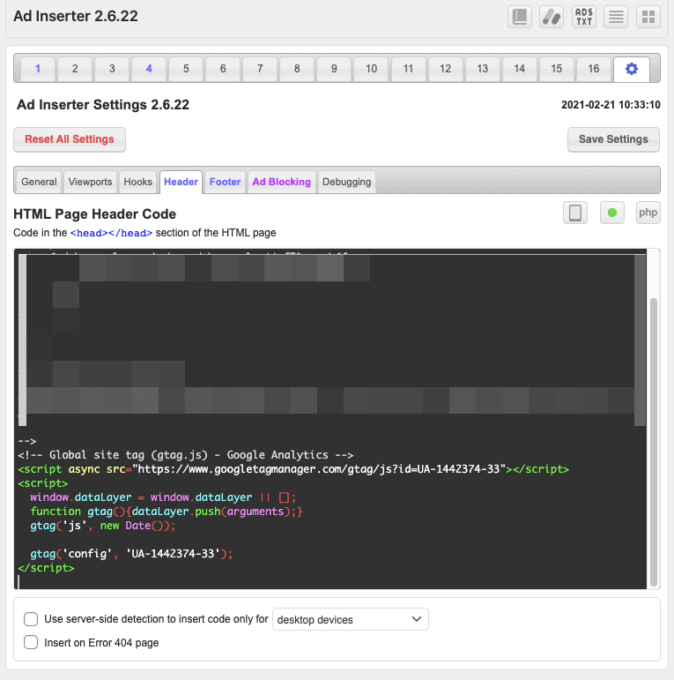674x680 pixels.
Task: Click Save Settings button
Action: [613, 139]
